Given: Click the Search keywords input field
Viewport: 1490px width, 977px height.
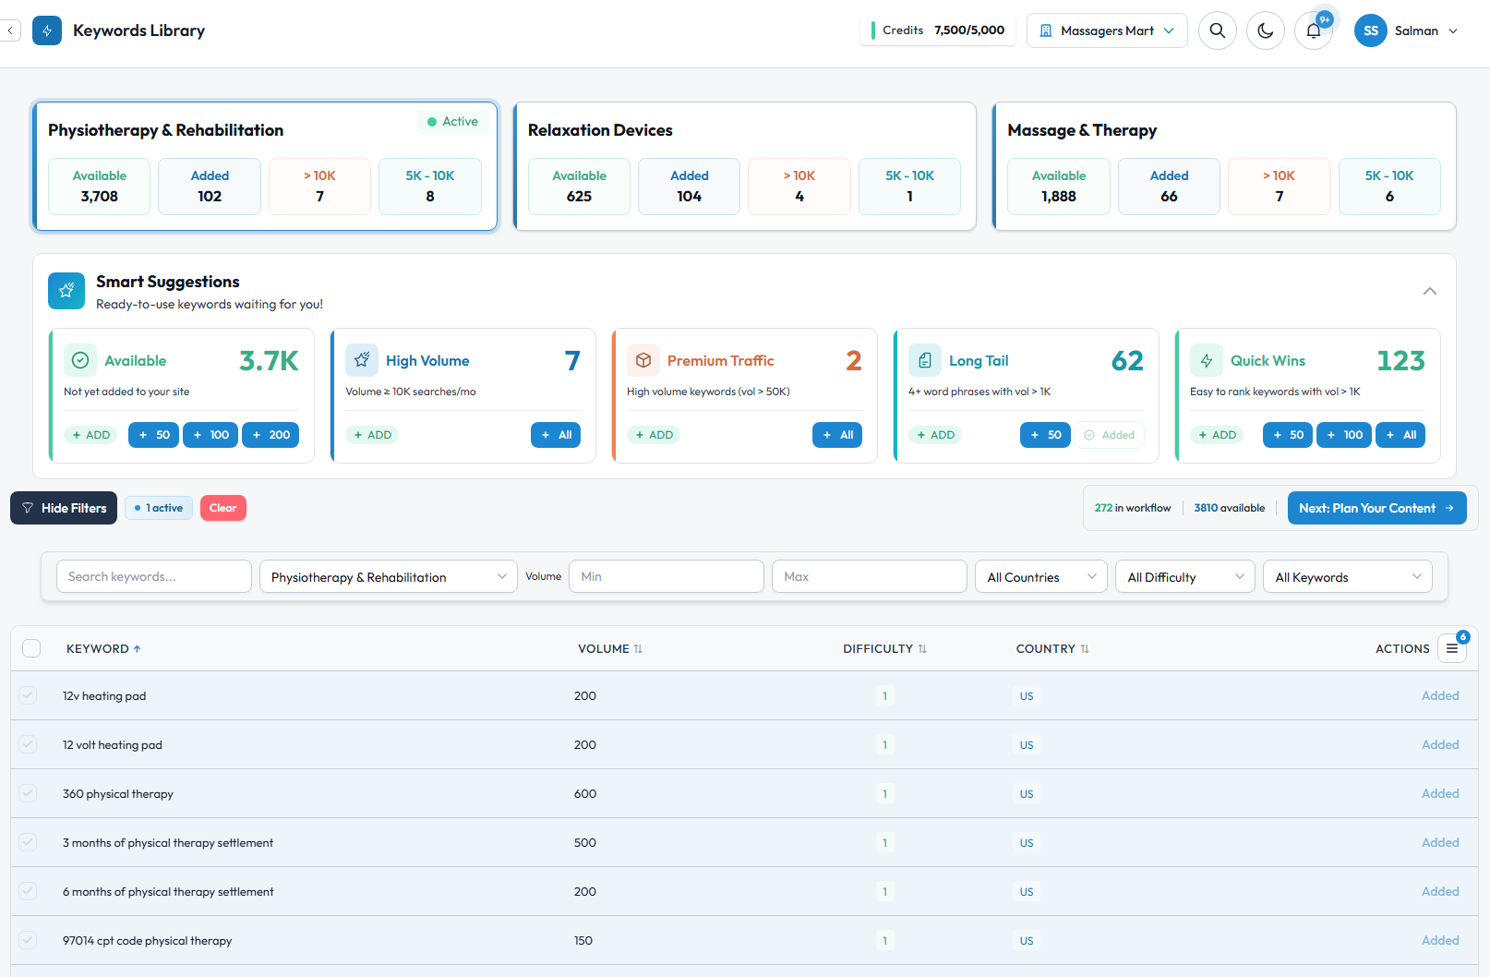Looking at the screenshot, I should (153, 576).
